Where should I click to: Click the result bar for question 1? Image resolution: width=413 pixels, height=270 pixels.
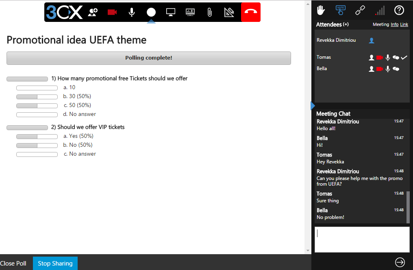click(27, 79)
